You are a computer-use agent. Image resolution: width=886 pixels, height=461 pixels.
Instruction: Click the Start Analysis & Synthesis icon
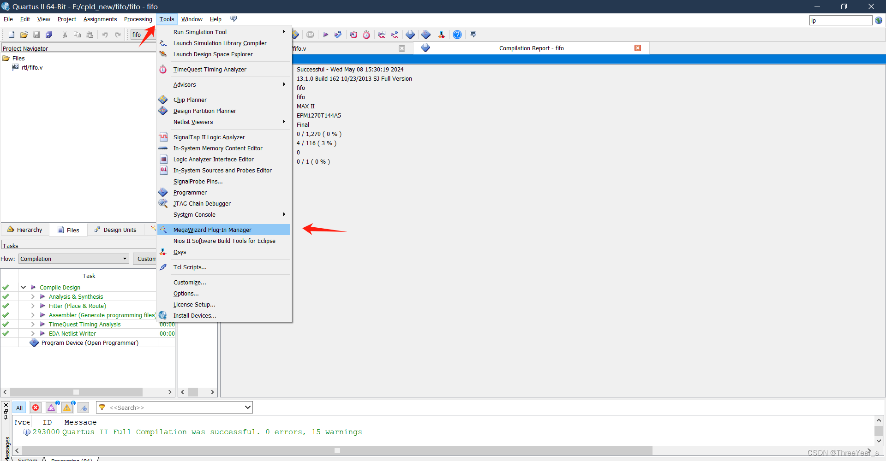[x=338, y=35]
